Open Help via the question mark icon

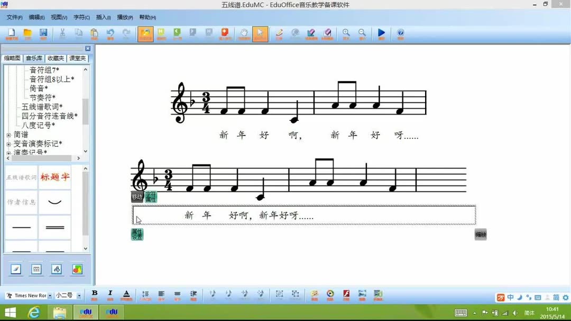400,34
